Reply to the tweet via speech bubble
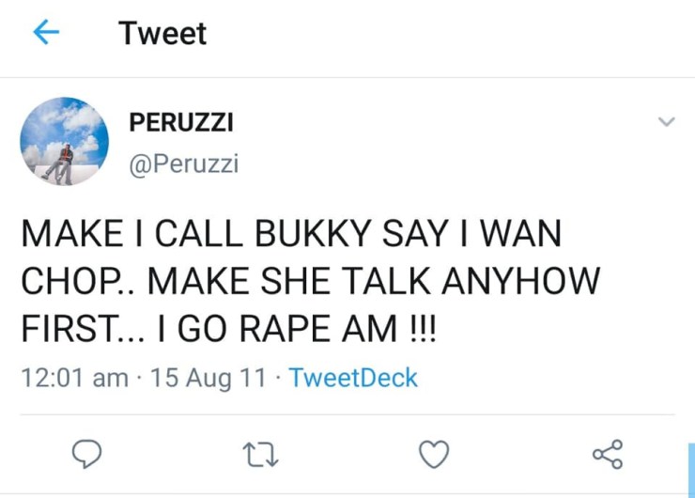Viewport: 695px width, 498px height. tap(87, 456)
